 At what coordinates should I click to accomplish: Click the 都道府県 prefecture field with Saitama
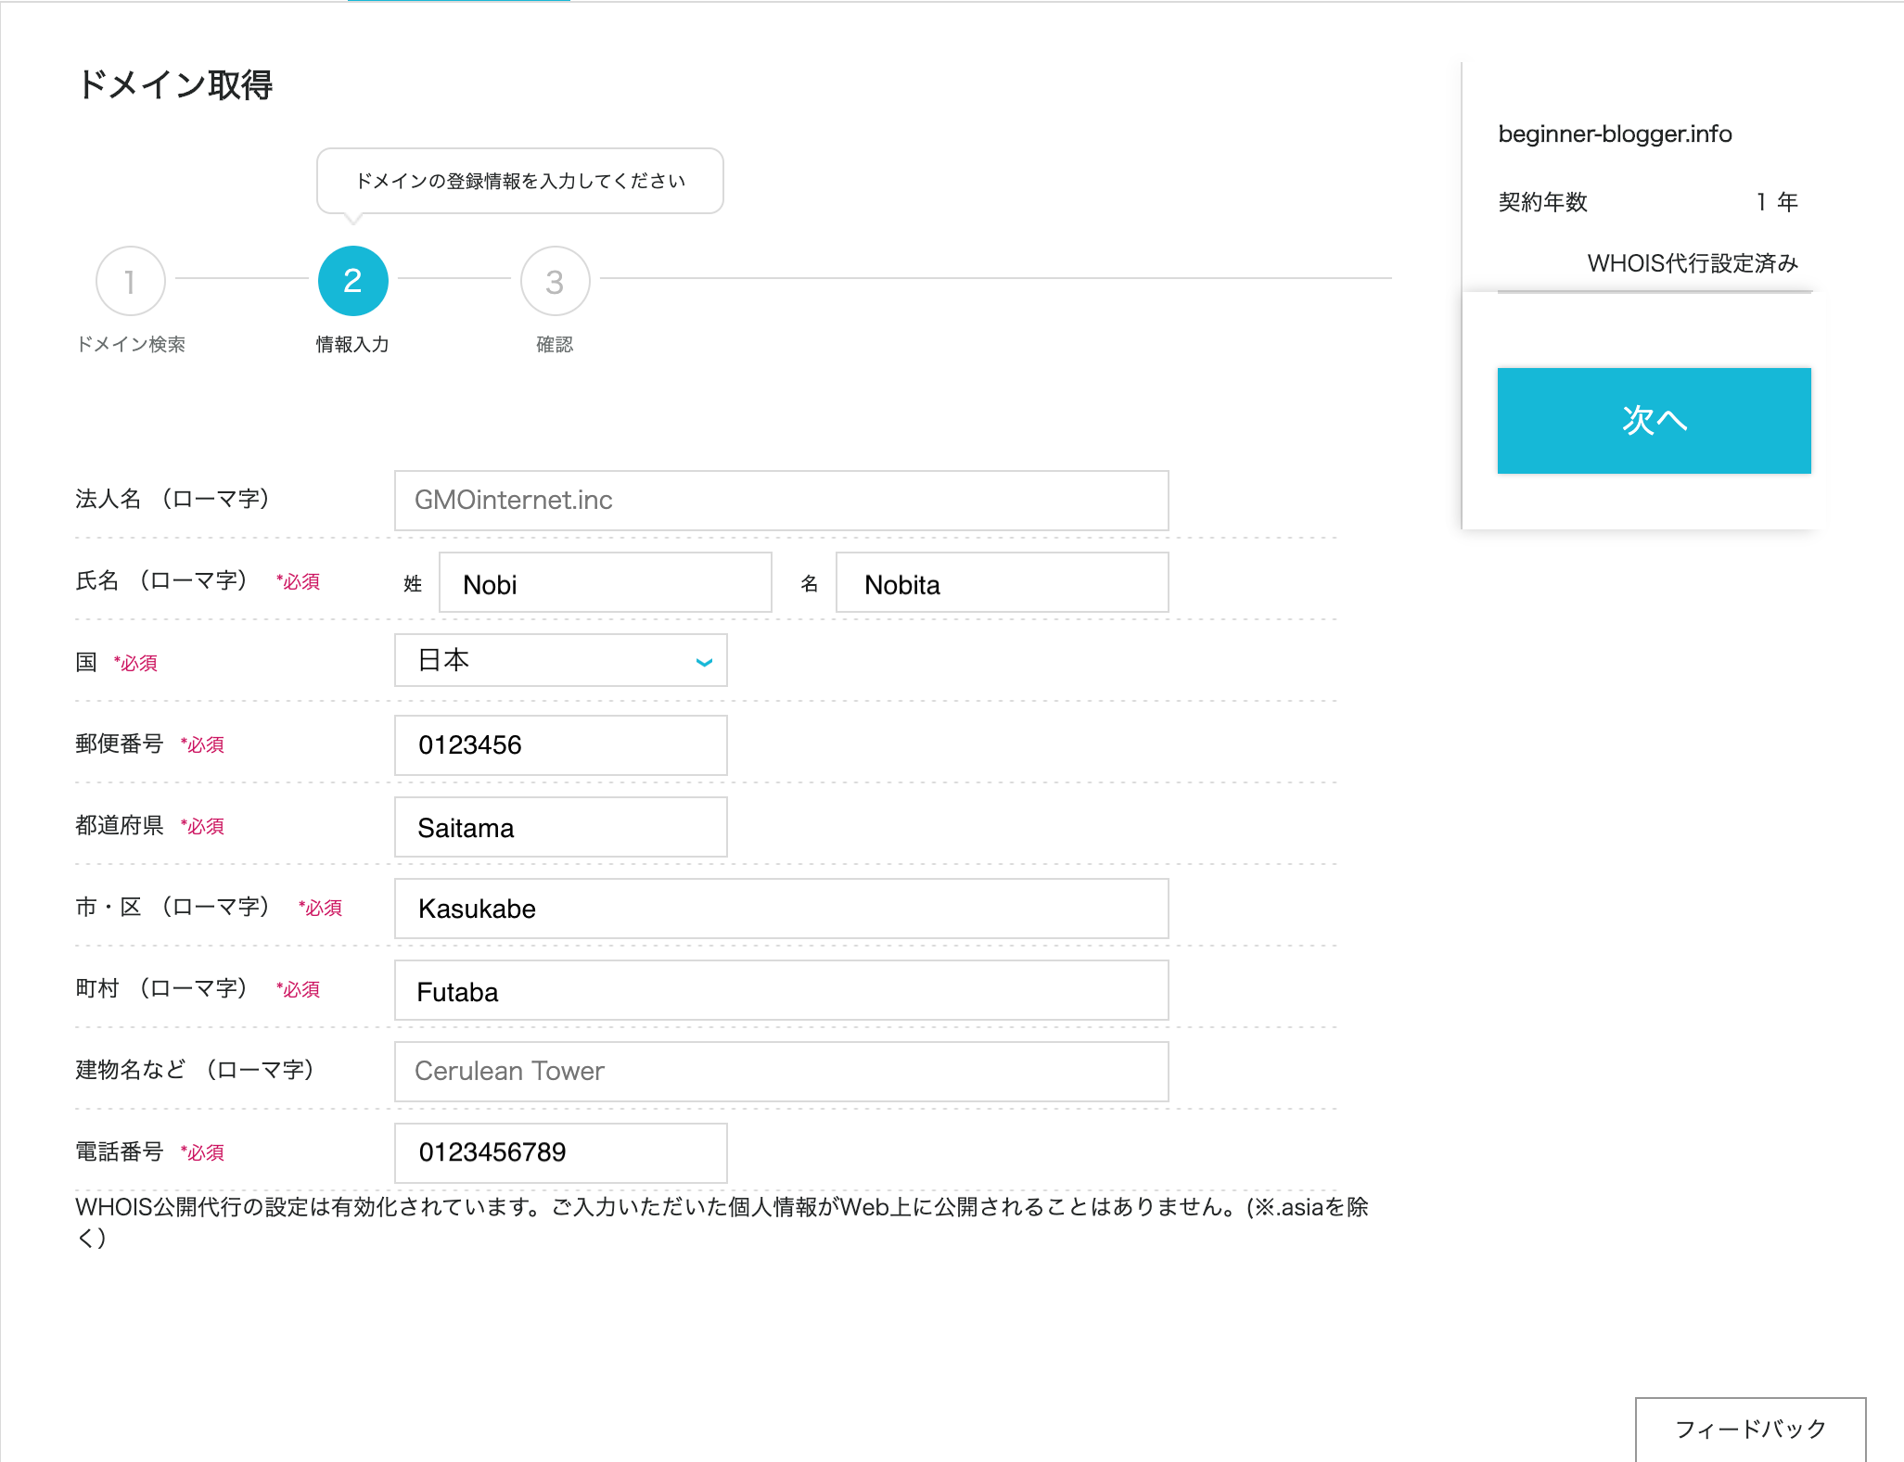click(560, 827)
